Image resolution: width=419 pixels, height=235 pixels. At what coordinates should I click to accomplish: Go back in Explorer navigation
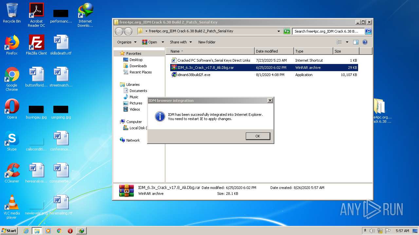119,31
